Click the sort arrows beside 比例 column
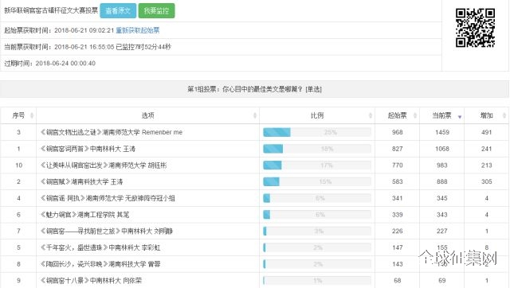The width and height of the screenshot is (510, 288). [x=371, y=115]
